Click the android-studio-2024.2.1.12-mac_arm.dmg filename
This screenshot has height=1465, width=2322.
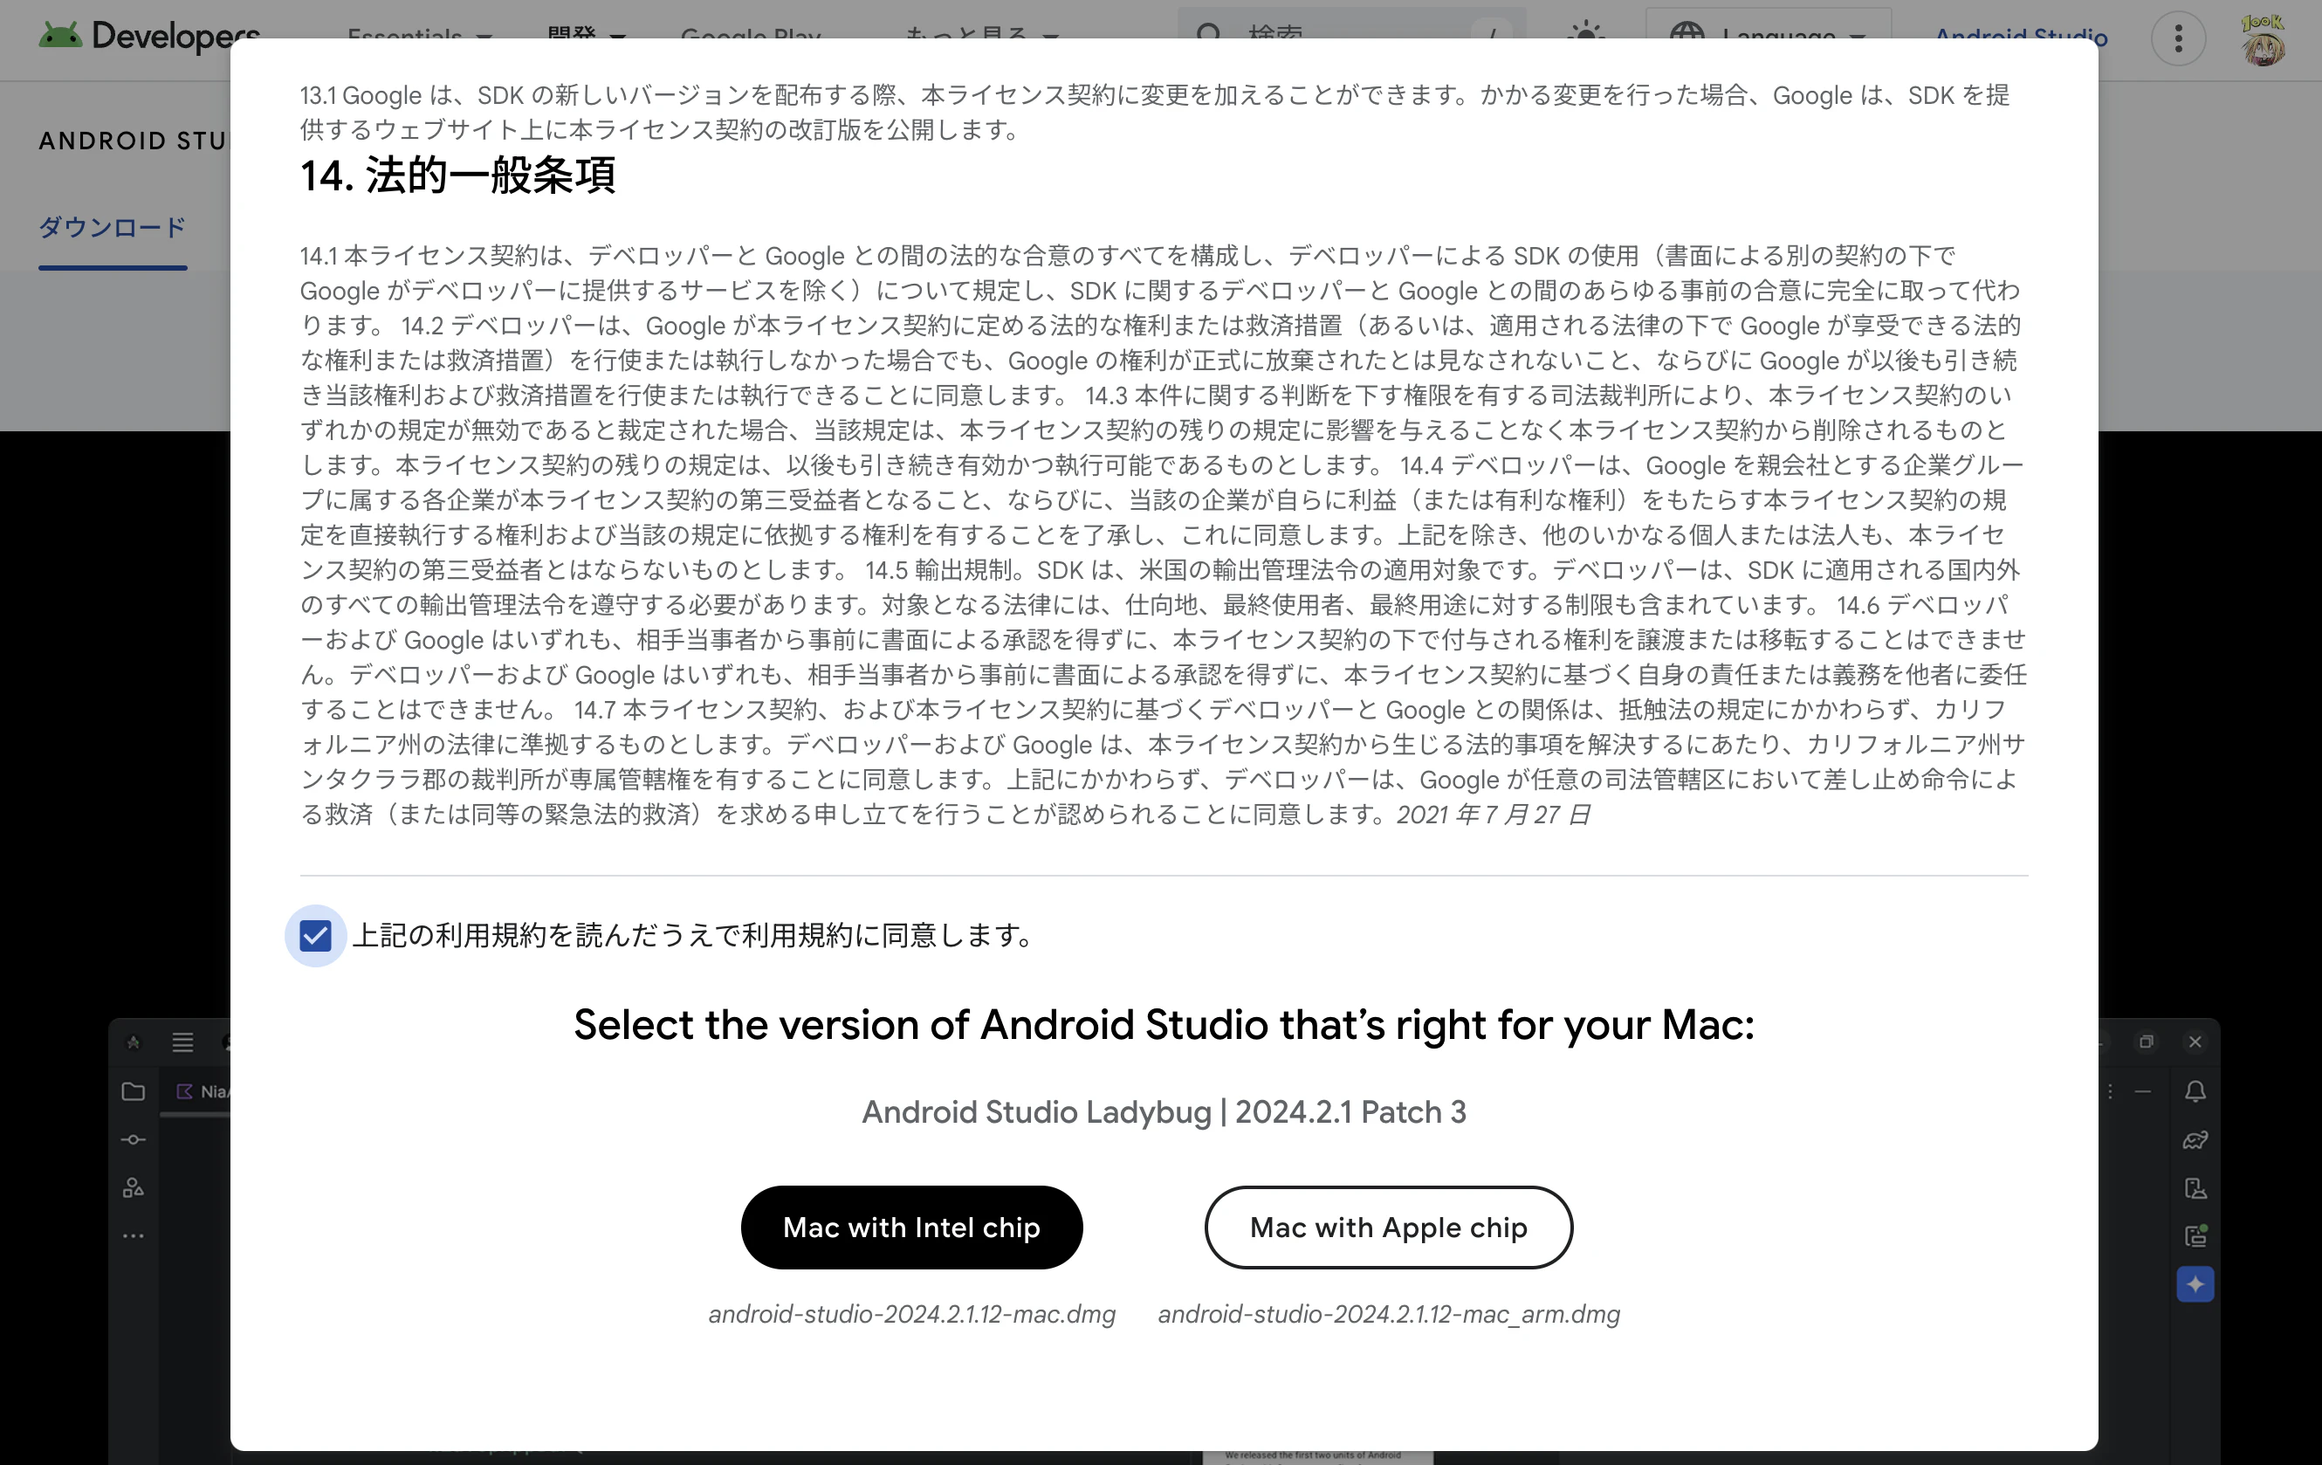(x=1389, y=1314)
